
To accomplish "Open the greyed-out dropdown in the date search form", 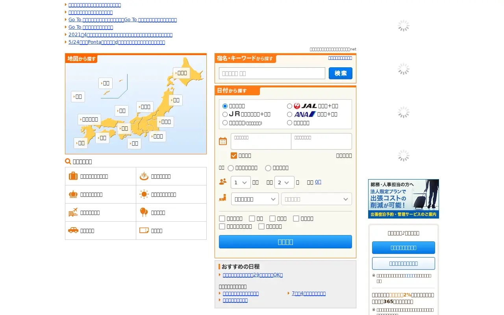I will (317, 199).
